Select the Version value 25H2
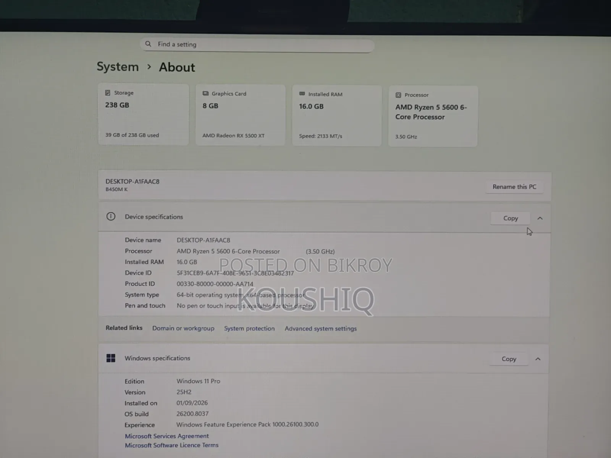 pyautogui.click(x=184, y=392)
